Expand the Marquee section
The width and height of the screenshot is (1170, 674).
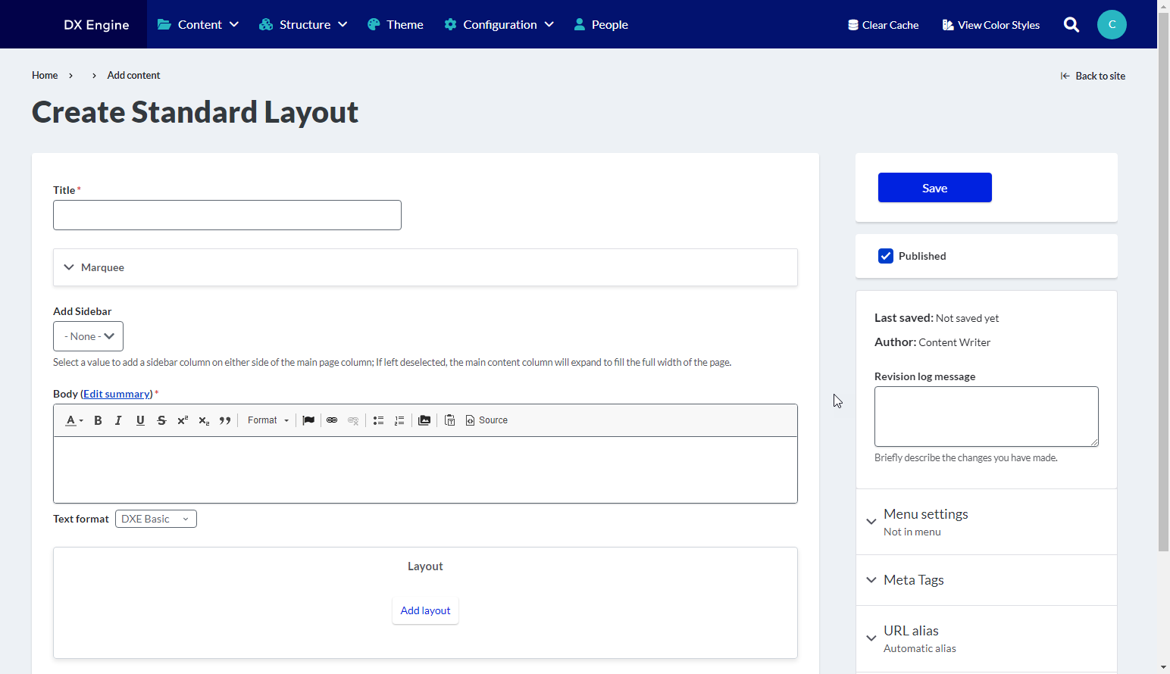[425, 267]
